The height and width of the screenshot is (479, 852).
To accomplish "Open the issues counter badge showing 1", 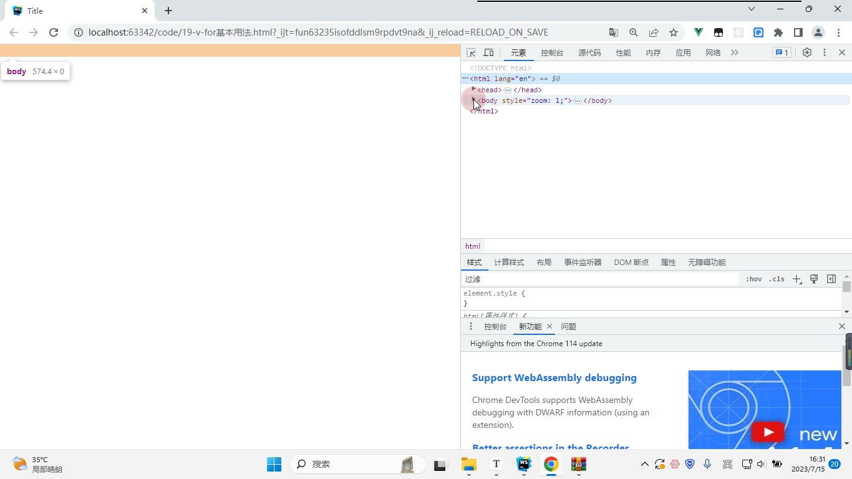I will (x=782, y=53).
